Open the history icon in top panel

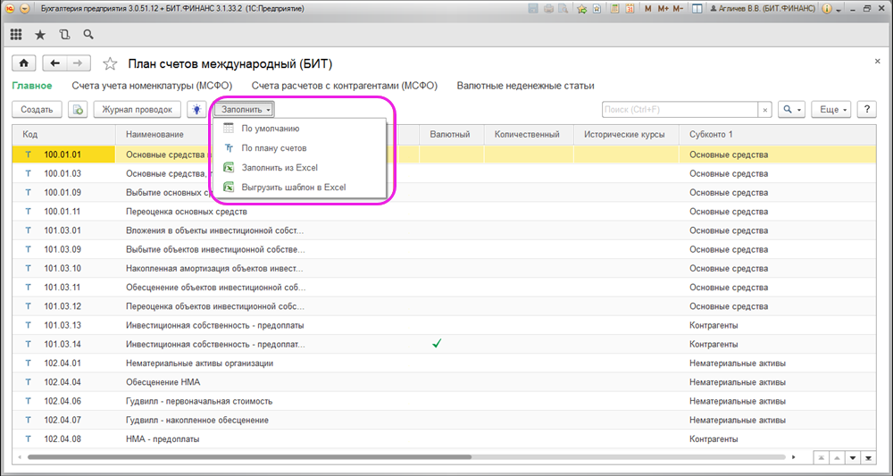63,35
